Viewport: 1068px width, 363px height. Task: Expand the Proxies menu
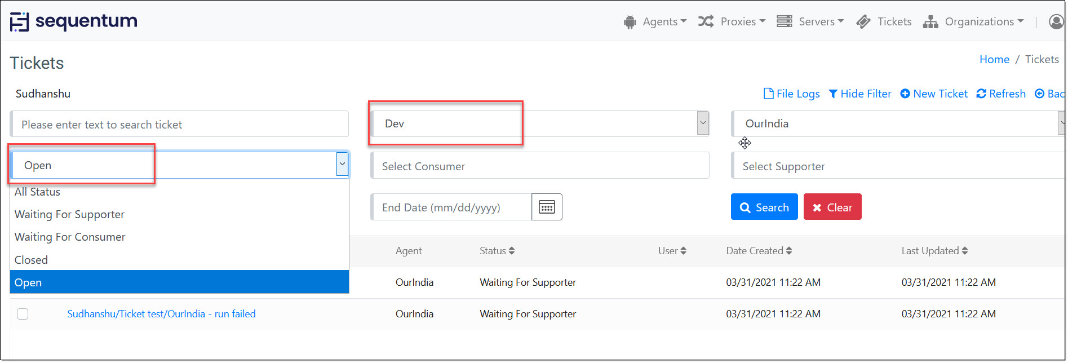[x=732, y=21]
